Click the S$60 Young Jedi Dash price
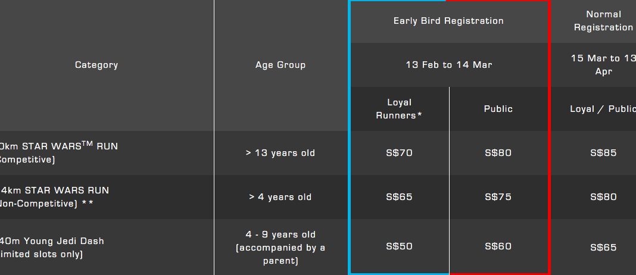This screenshot has height=275, width=636. 498,246
